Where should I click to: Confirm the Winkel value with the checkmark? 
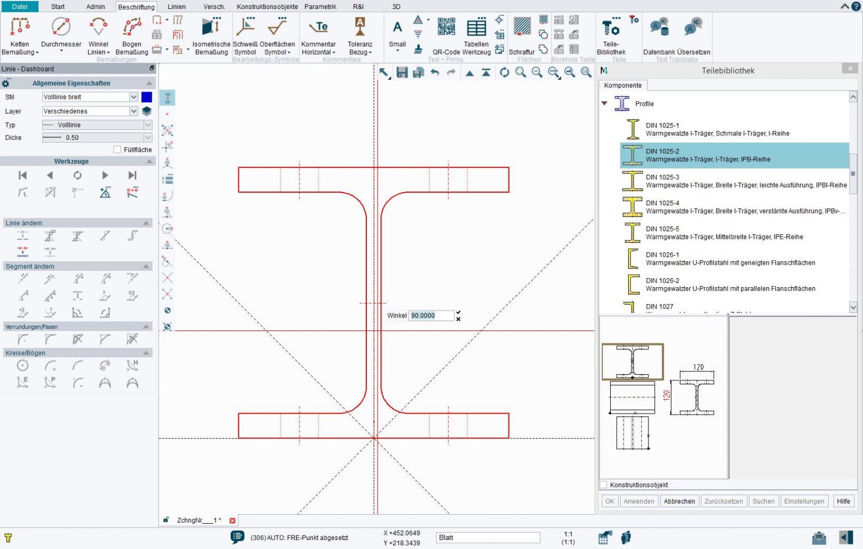pos(458,312)
